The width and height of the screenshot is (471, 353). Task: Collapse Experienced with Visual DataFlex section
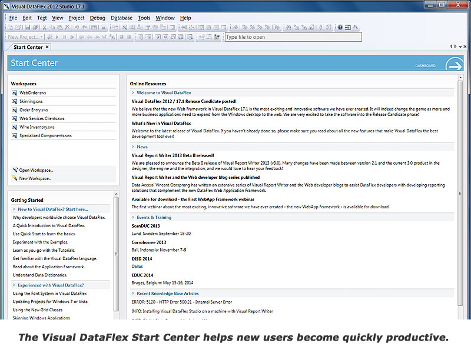(14, 285)
